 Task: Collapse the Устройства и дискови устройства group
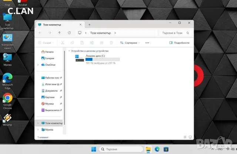[69, 51]
